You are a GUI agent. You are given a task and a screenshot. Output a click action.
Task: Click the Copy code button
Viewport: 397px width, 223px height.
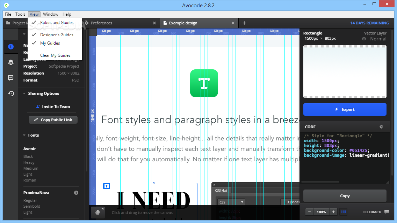click(x=345, y=196)
